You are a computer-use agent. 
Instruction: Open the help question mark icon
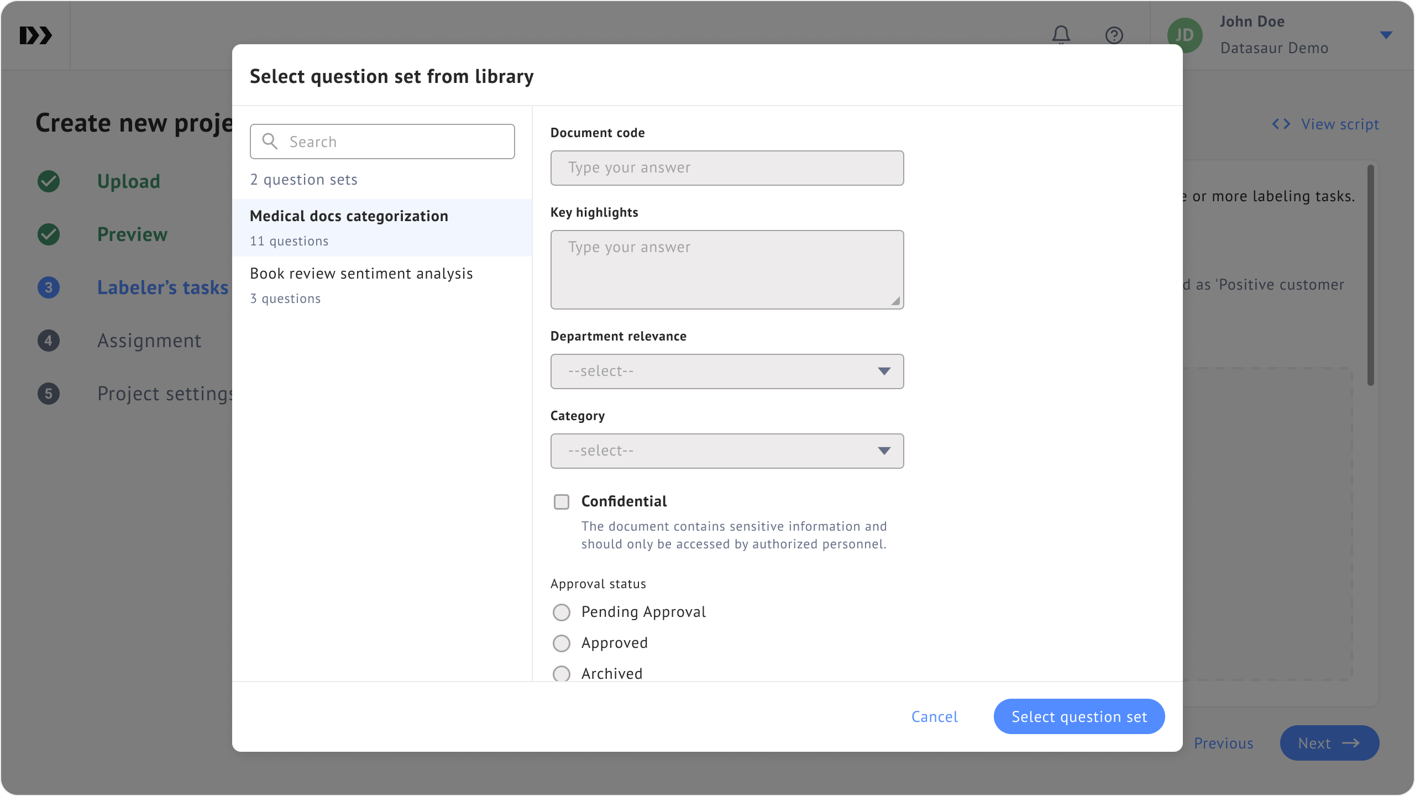point(1114,35)
